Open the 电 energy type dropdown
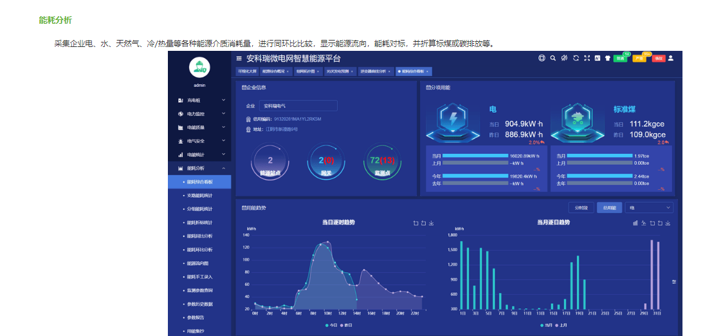Screen dimensions: 714x336 pyautogui.click(x=649, y=208)
